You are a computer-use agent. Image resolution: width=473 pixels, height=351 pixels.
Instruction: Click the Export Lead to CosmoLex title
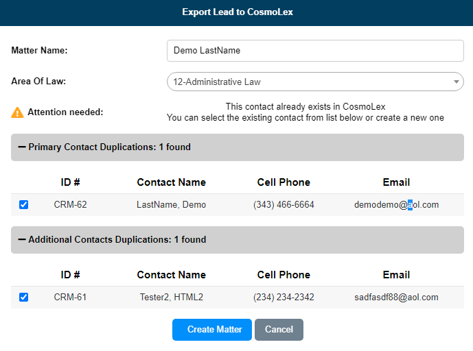click(x=238, y=12)
